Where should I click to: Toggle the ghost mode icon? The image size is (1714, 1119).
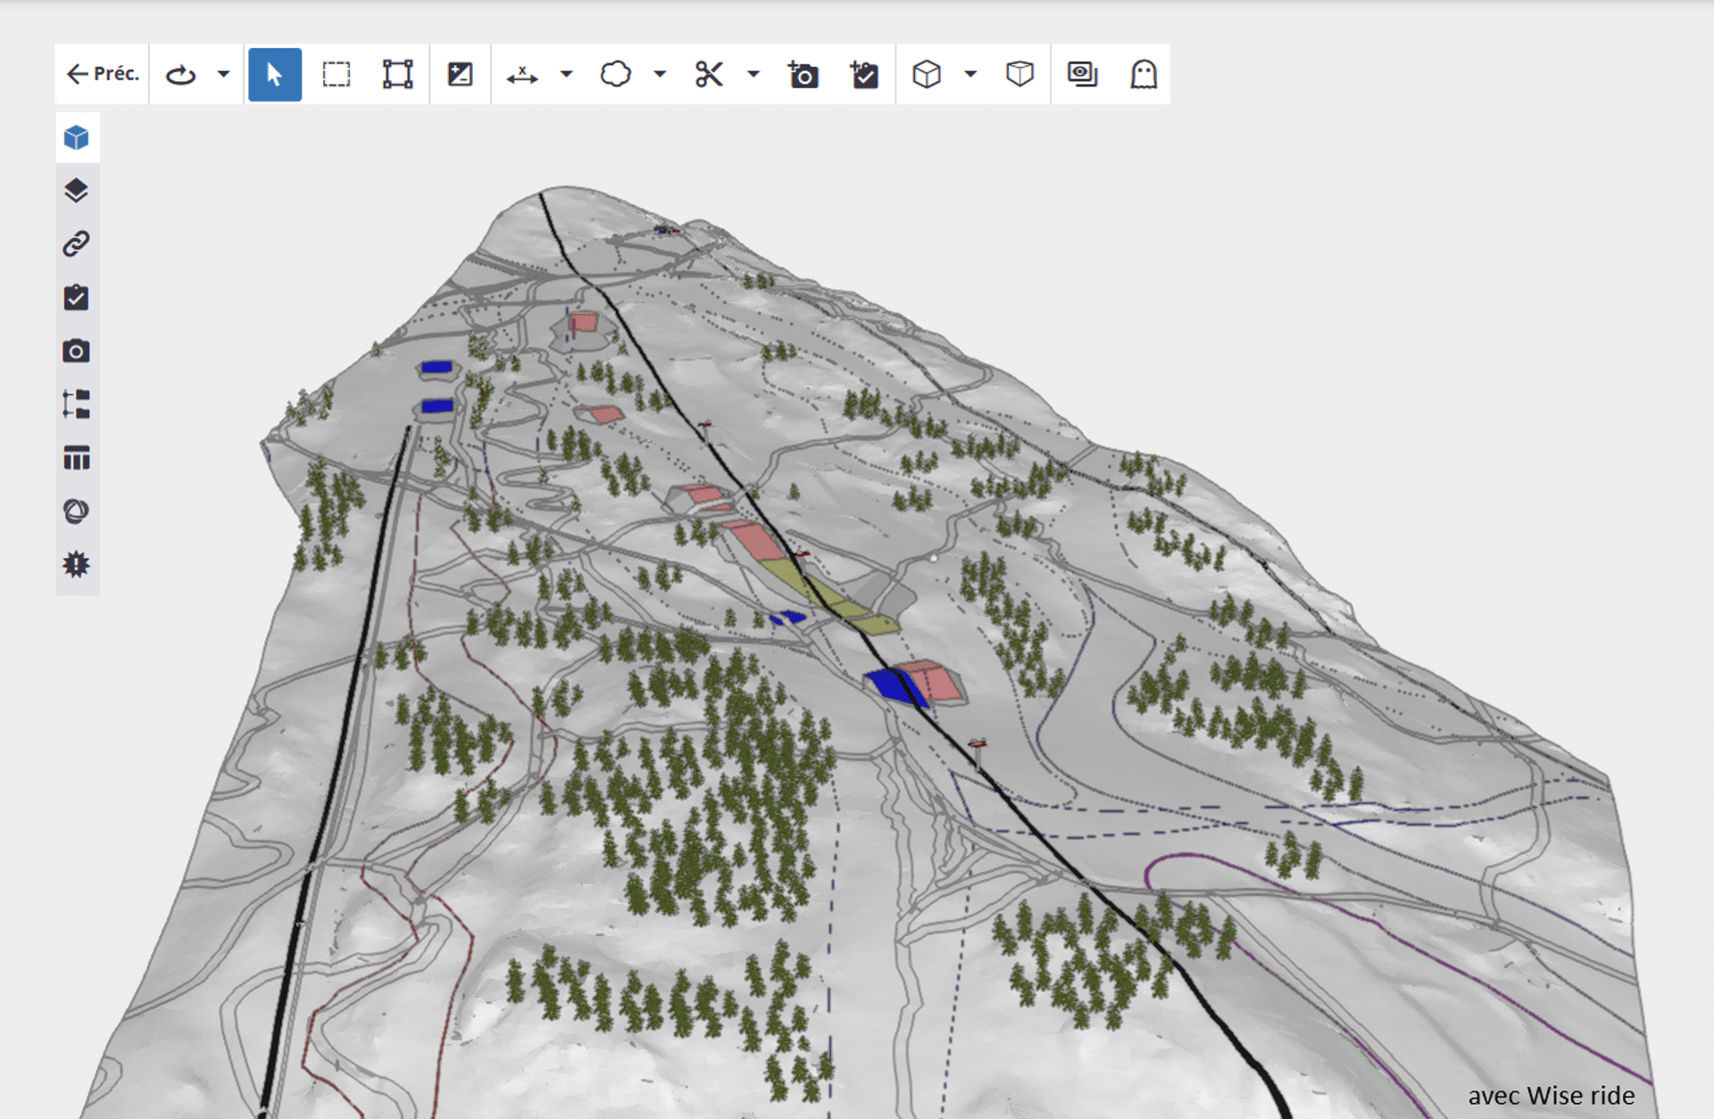click(1144, 74)
